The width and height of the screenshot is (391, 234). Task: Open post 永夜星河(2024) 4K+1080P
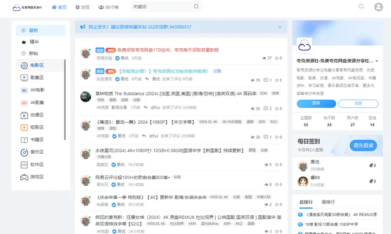click(x=169, y=151)
